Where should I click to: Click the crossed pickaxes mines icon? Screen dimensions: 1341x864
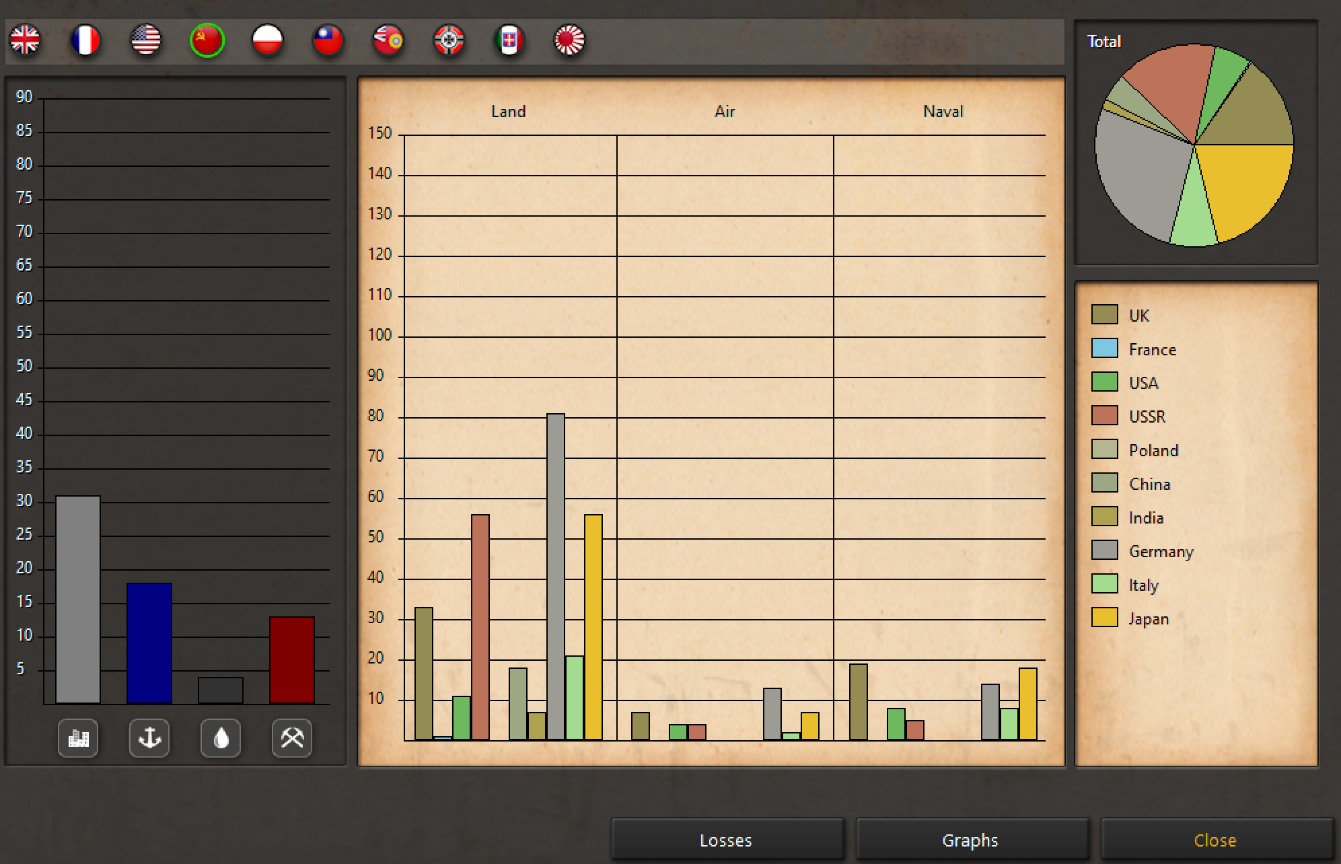(x=292, y=738)
